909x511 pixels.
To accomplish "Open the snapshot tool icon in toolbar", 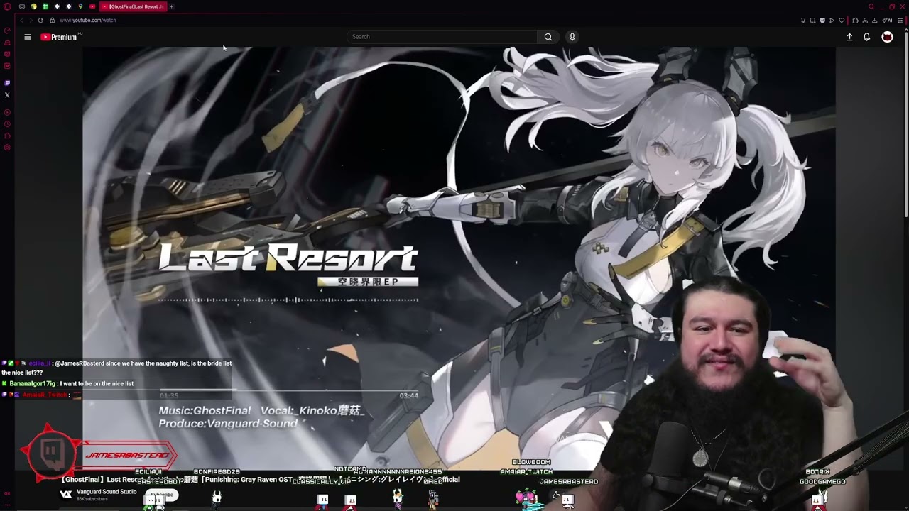I will (x=812, y=21).
